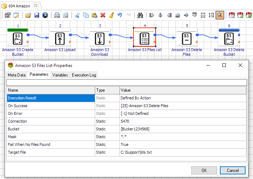Clear with the broom icon
This screenshot has height=179, width=253.
point(111,15)
